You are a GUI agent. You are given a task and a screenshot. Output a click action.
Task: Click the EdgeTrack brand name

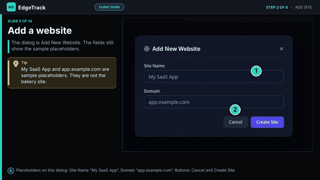(x=32, y=8)
